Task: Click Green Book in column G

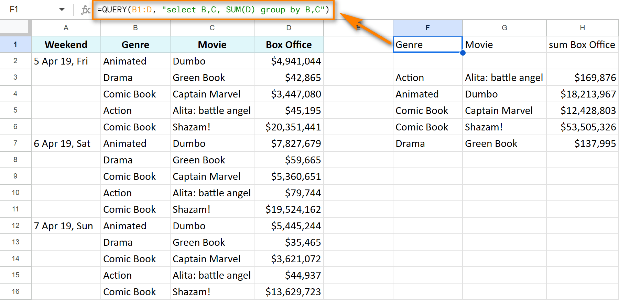Action: tap(504, 143)
